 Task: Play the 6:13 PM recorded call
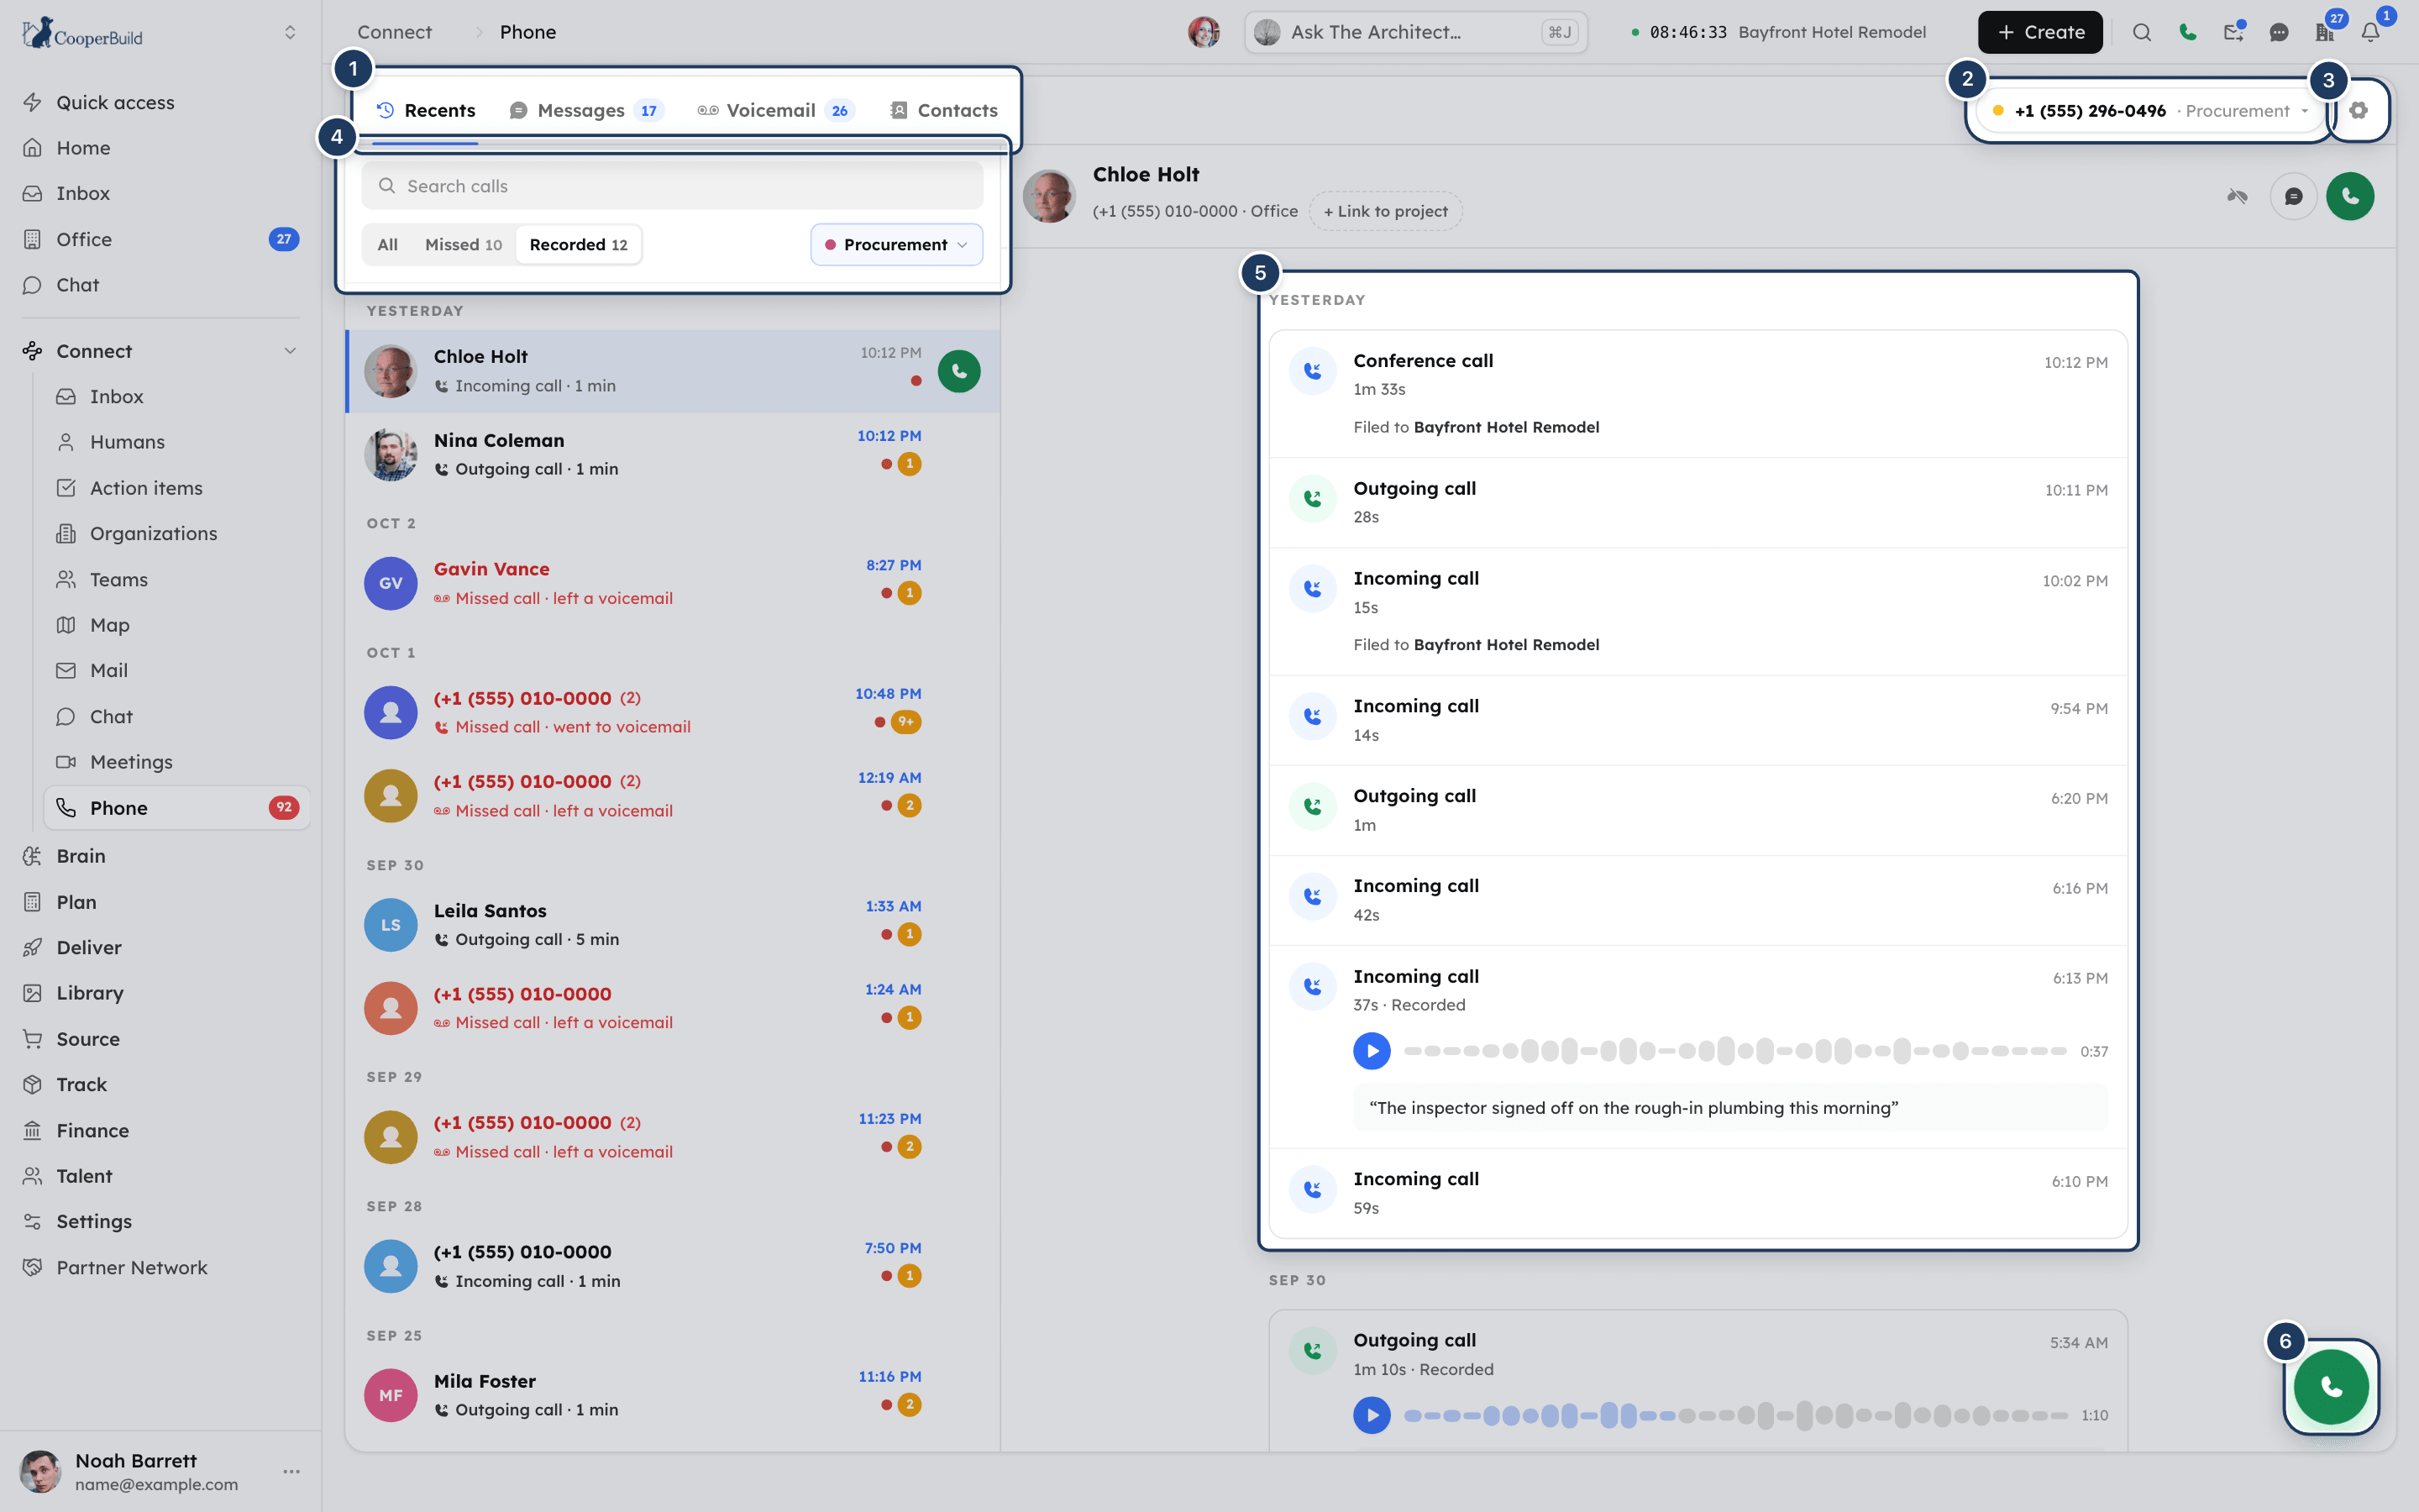[1372, 1051]
